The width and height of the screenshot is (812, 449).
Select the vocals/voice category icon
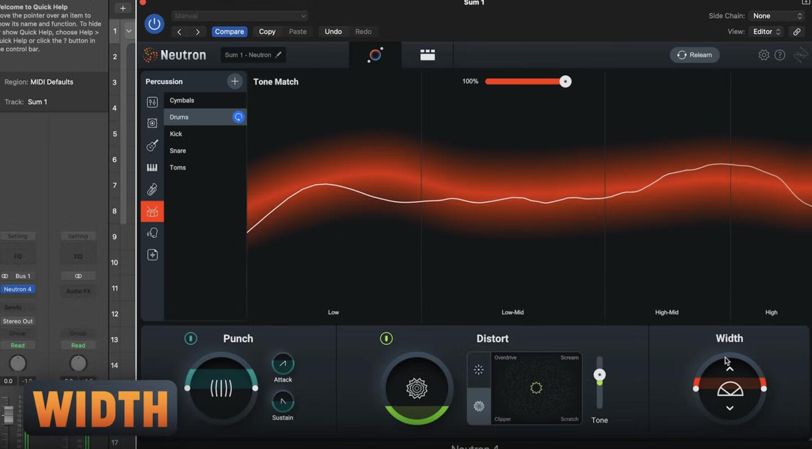coord(152,233)
